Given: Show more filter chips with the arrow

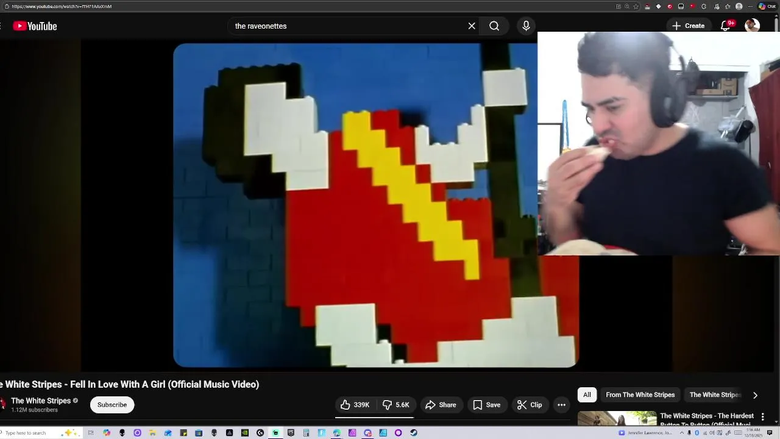Looking at the screenshot, I should (755, 395).
